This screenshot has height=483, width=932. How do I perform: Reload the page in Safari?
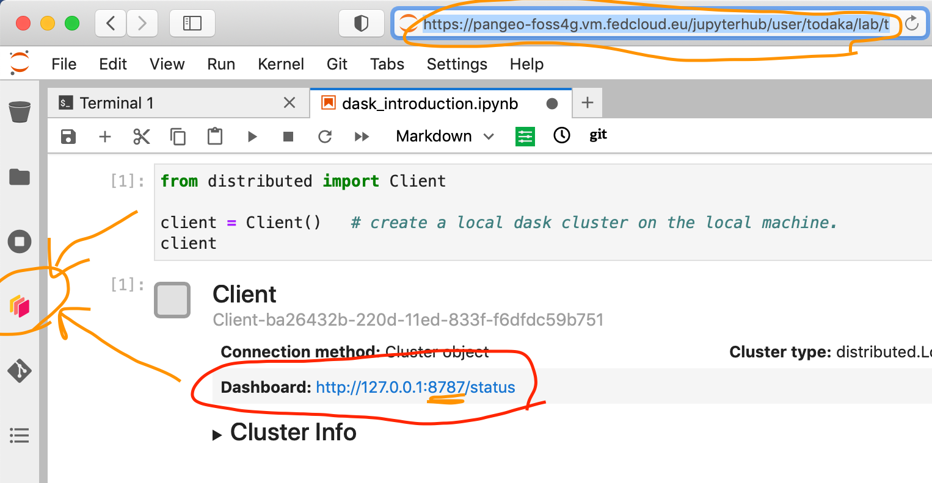point(912,23)
